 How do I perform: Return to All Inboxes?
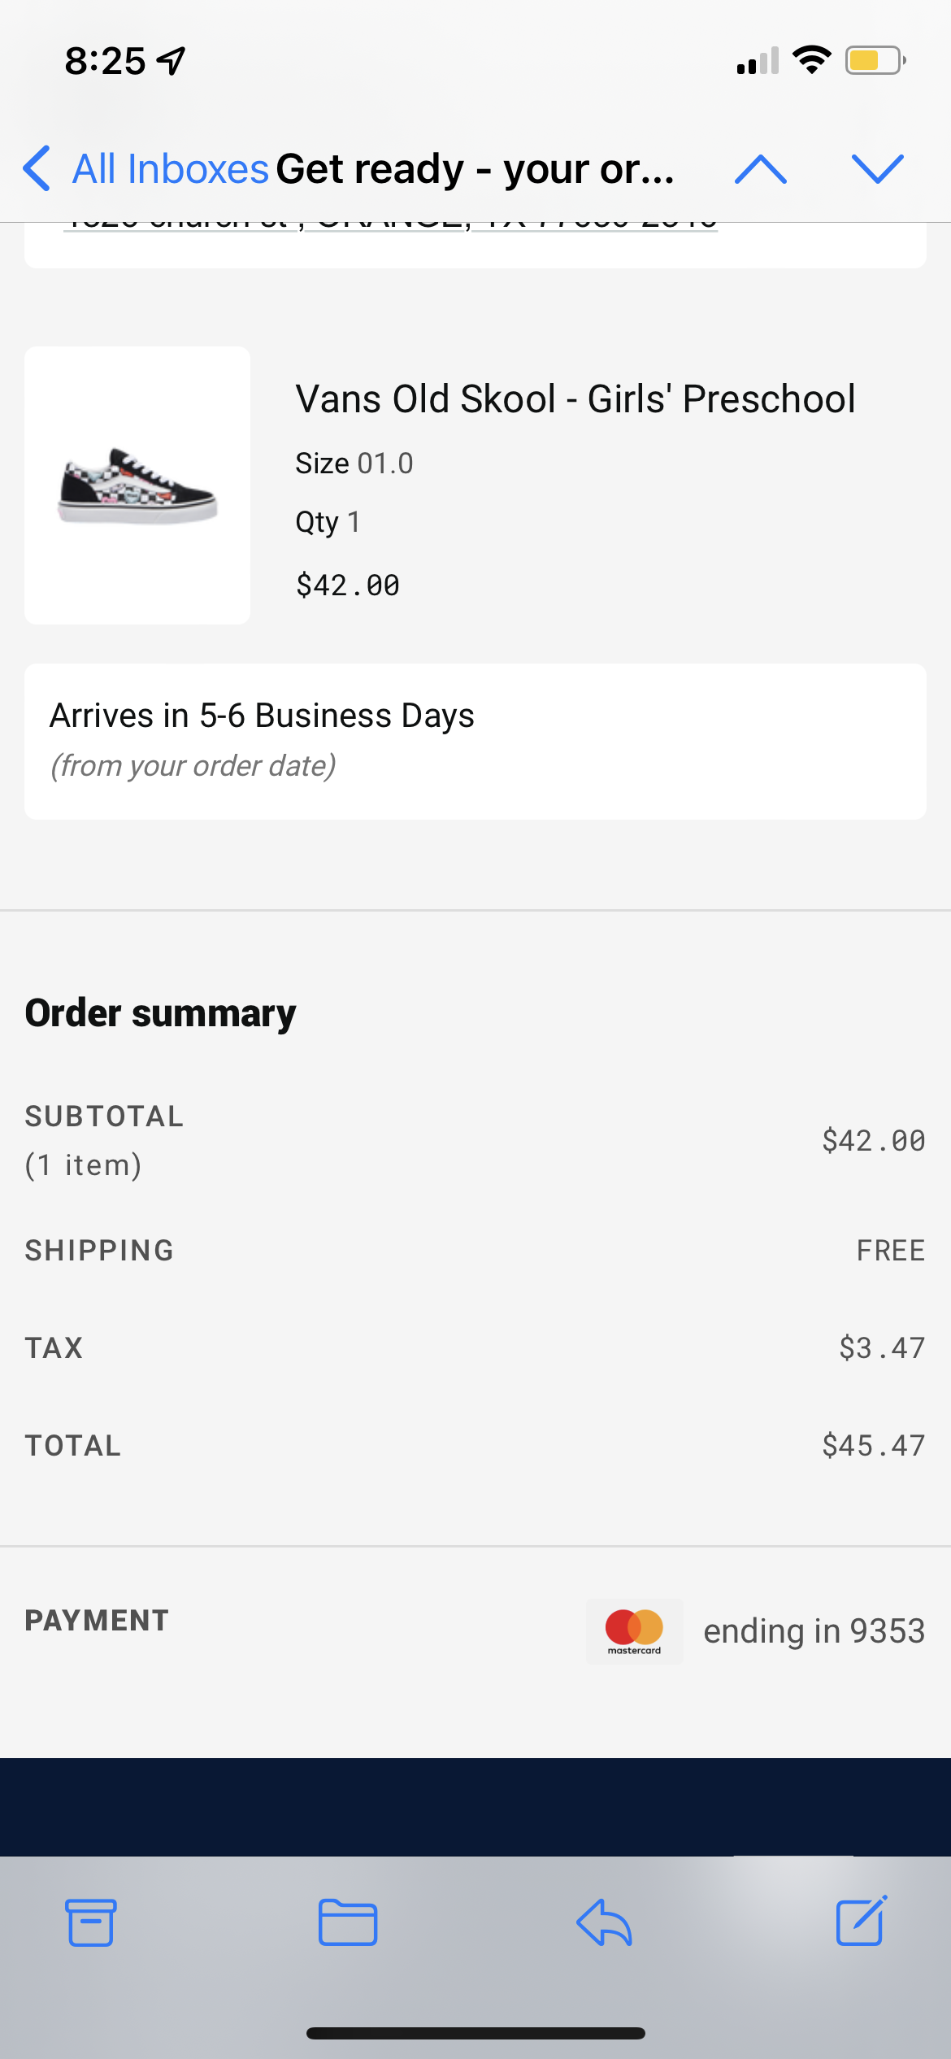point(170,169)
